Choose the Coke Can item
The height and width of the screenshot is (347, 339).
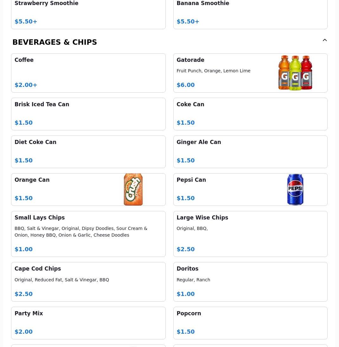click(x=250, y=114)
